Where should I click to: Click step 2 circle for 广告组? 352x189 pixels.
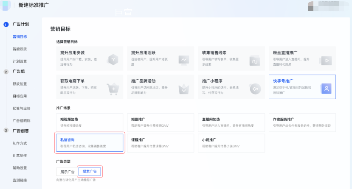tap(6, 72)
